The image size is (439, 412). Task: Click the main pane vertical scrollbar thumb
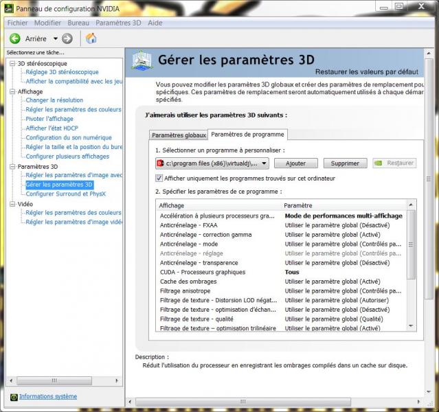[429, 179]
